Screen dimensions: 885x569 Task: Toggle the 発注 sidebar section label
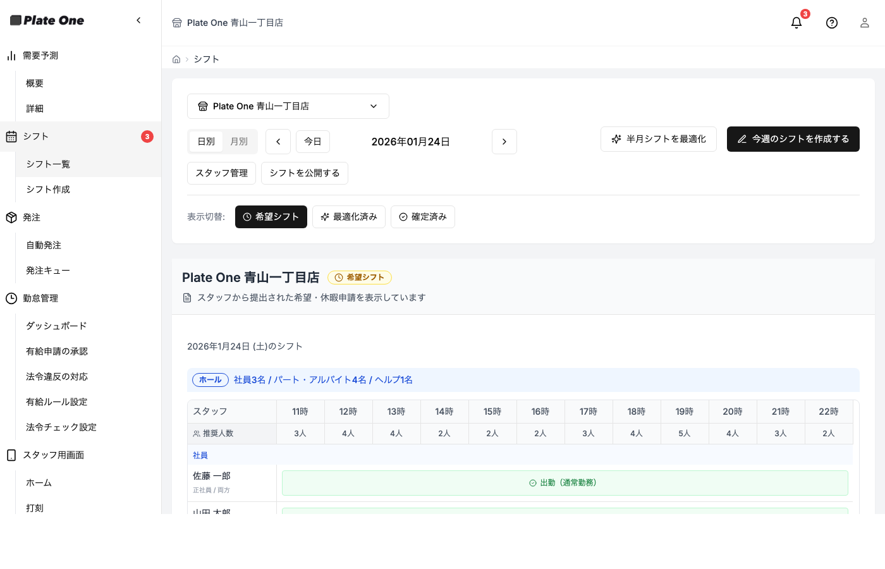(x=32, y=217)
